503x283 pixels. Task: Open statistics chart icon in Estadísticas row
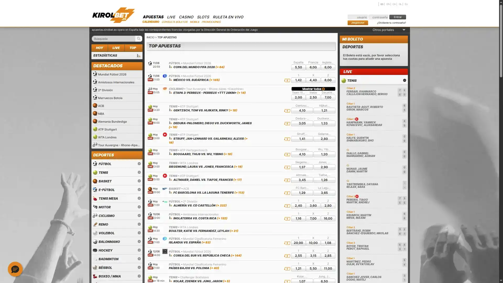point(139,56)
